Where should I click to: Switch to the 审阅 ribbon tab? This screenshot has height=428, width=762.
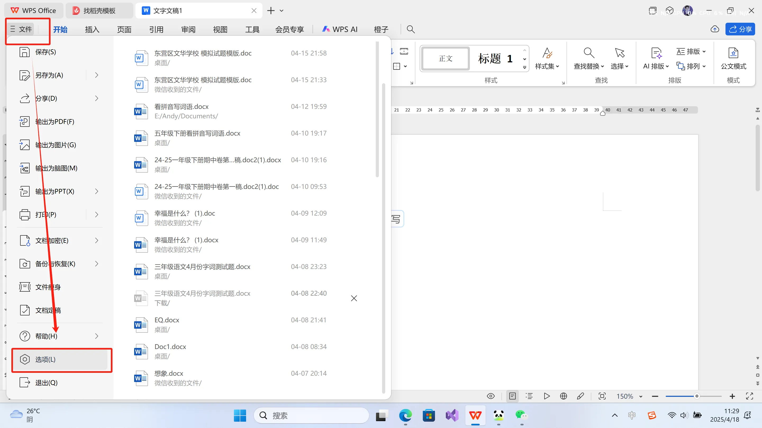[188, 29]
